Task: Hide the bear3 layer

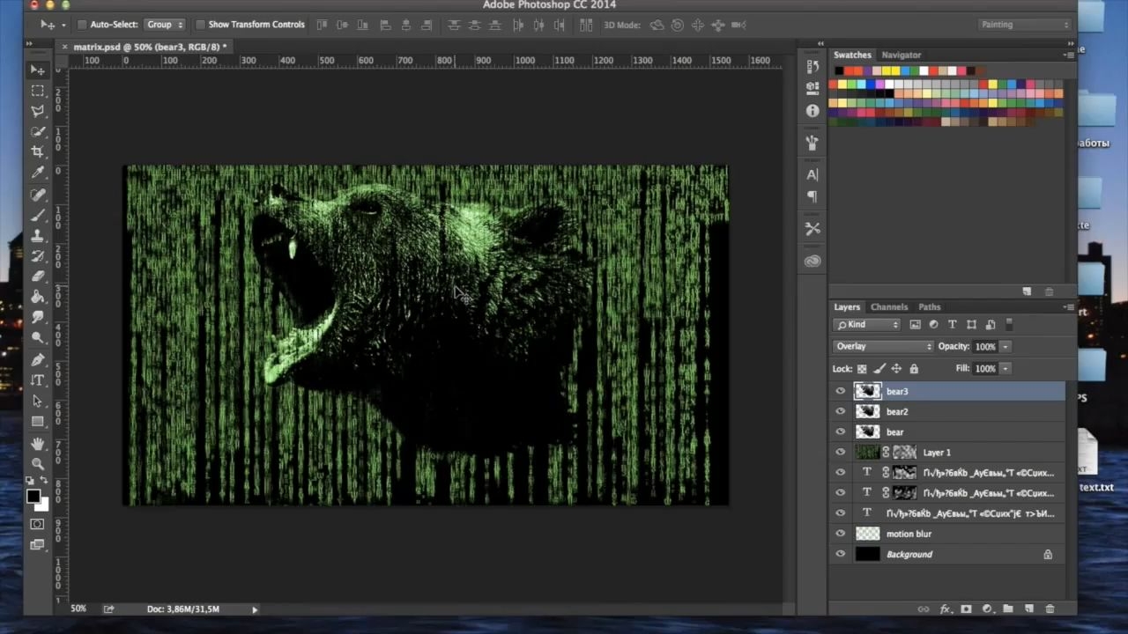Action: [x=840, y=391]
